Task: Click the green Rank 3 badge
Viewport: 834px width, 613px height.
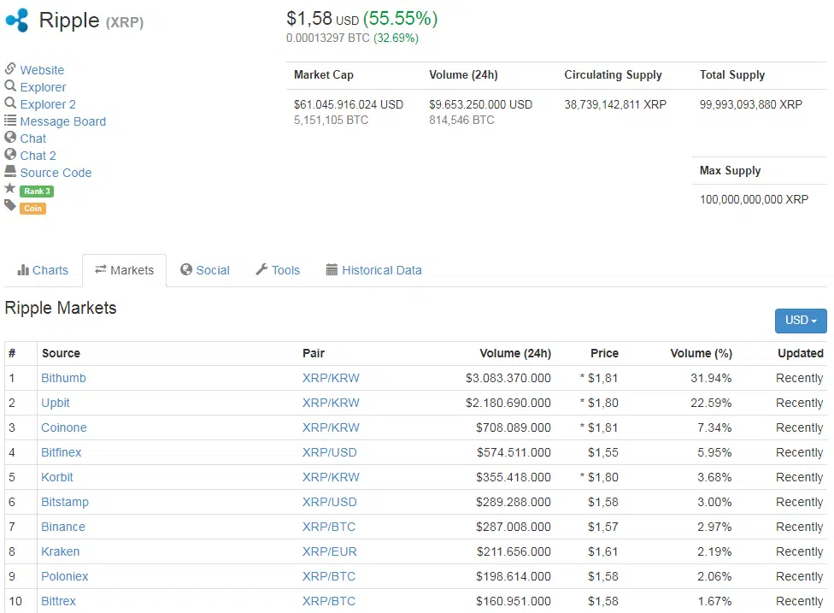Action: [37, 191]
